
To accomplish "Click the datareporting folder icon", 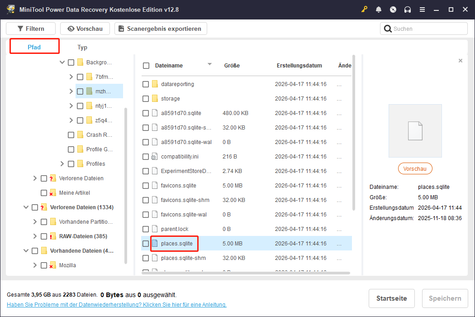I will pos(155,84).
